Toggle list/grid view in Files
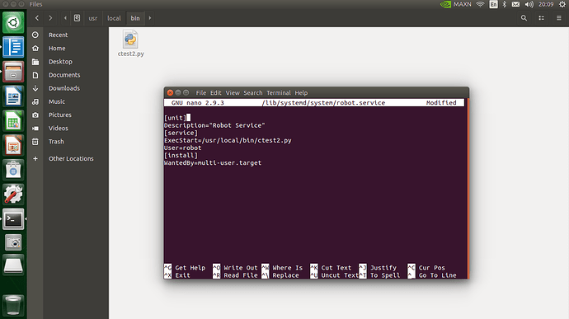Screen dimensions: 569x319 tap(542, 18)
